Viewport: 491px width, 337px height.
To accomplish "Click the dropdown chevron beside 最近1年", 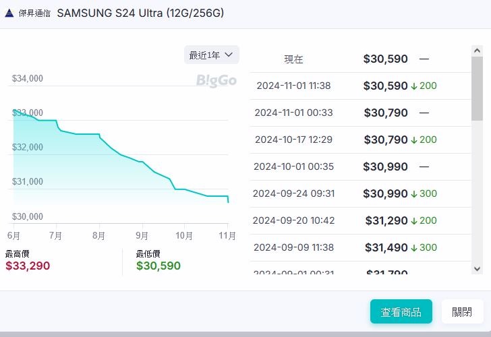I will [228, 55].
